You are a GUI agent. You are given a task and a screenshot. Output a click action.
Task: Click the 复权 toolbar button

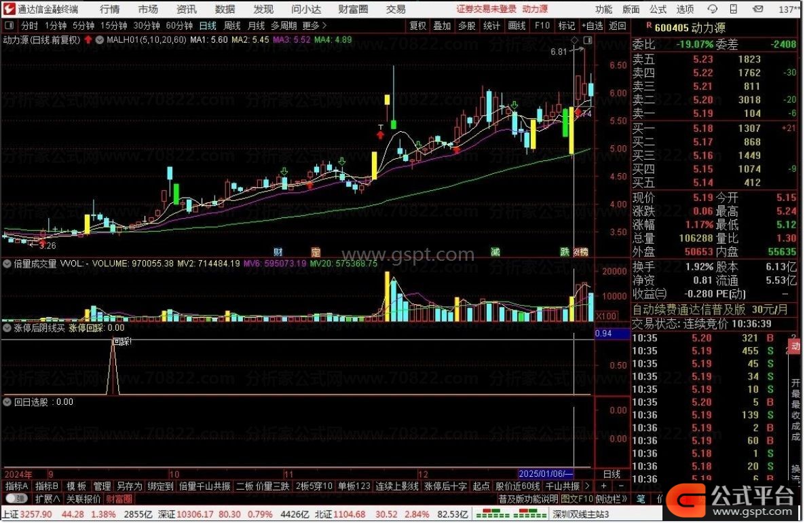click(418, 26)
